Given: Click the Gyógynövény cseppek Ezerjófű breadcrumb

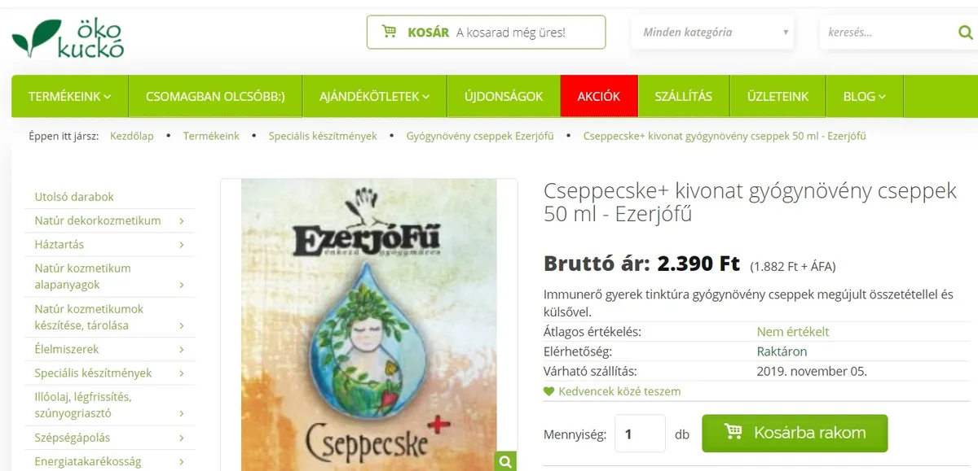Looking at the screenshot, I should 480,136.
